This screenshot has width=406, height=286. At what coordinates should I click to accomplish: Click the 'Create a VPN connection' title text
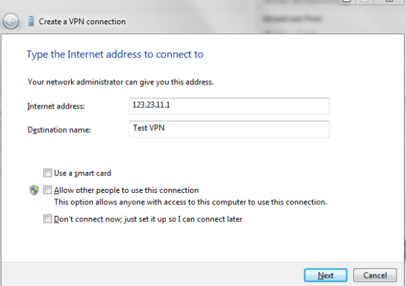click(82, 22)
